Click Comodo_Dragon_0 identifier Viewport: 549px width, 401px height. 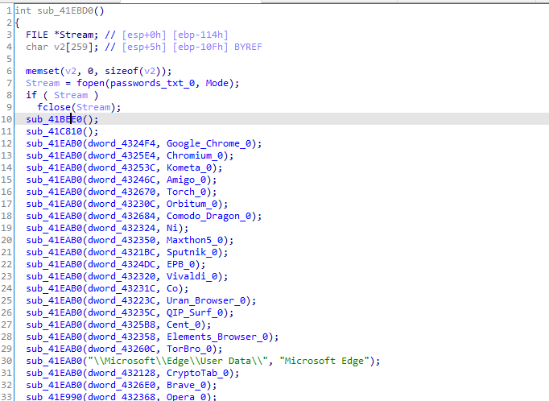coord(208,216)
